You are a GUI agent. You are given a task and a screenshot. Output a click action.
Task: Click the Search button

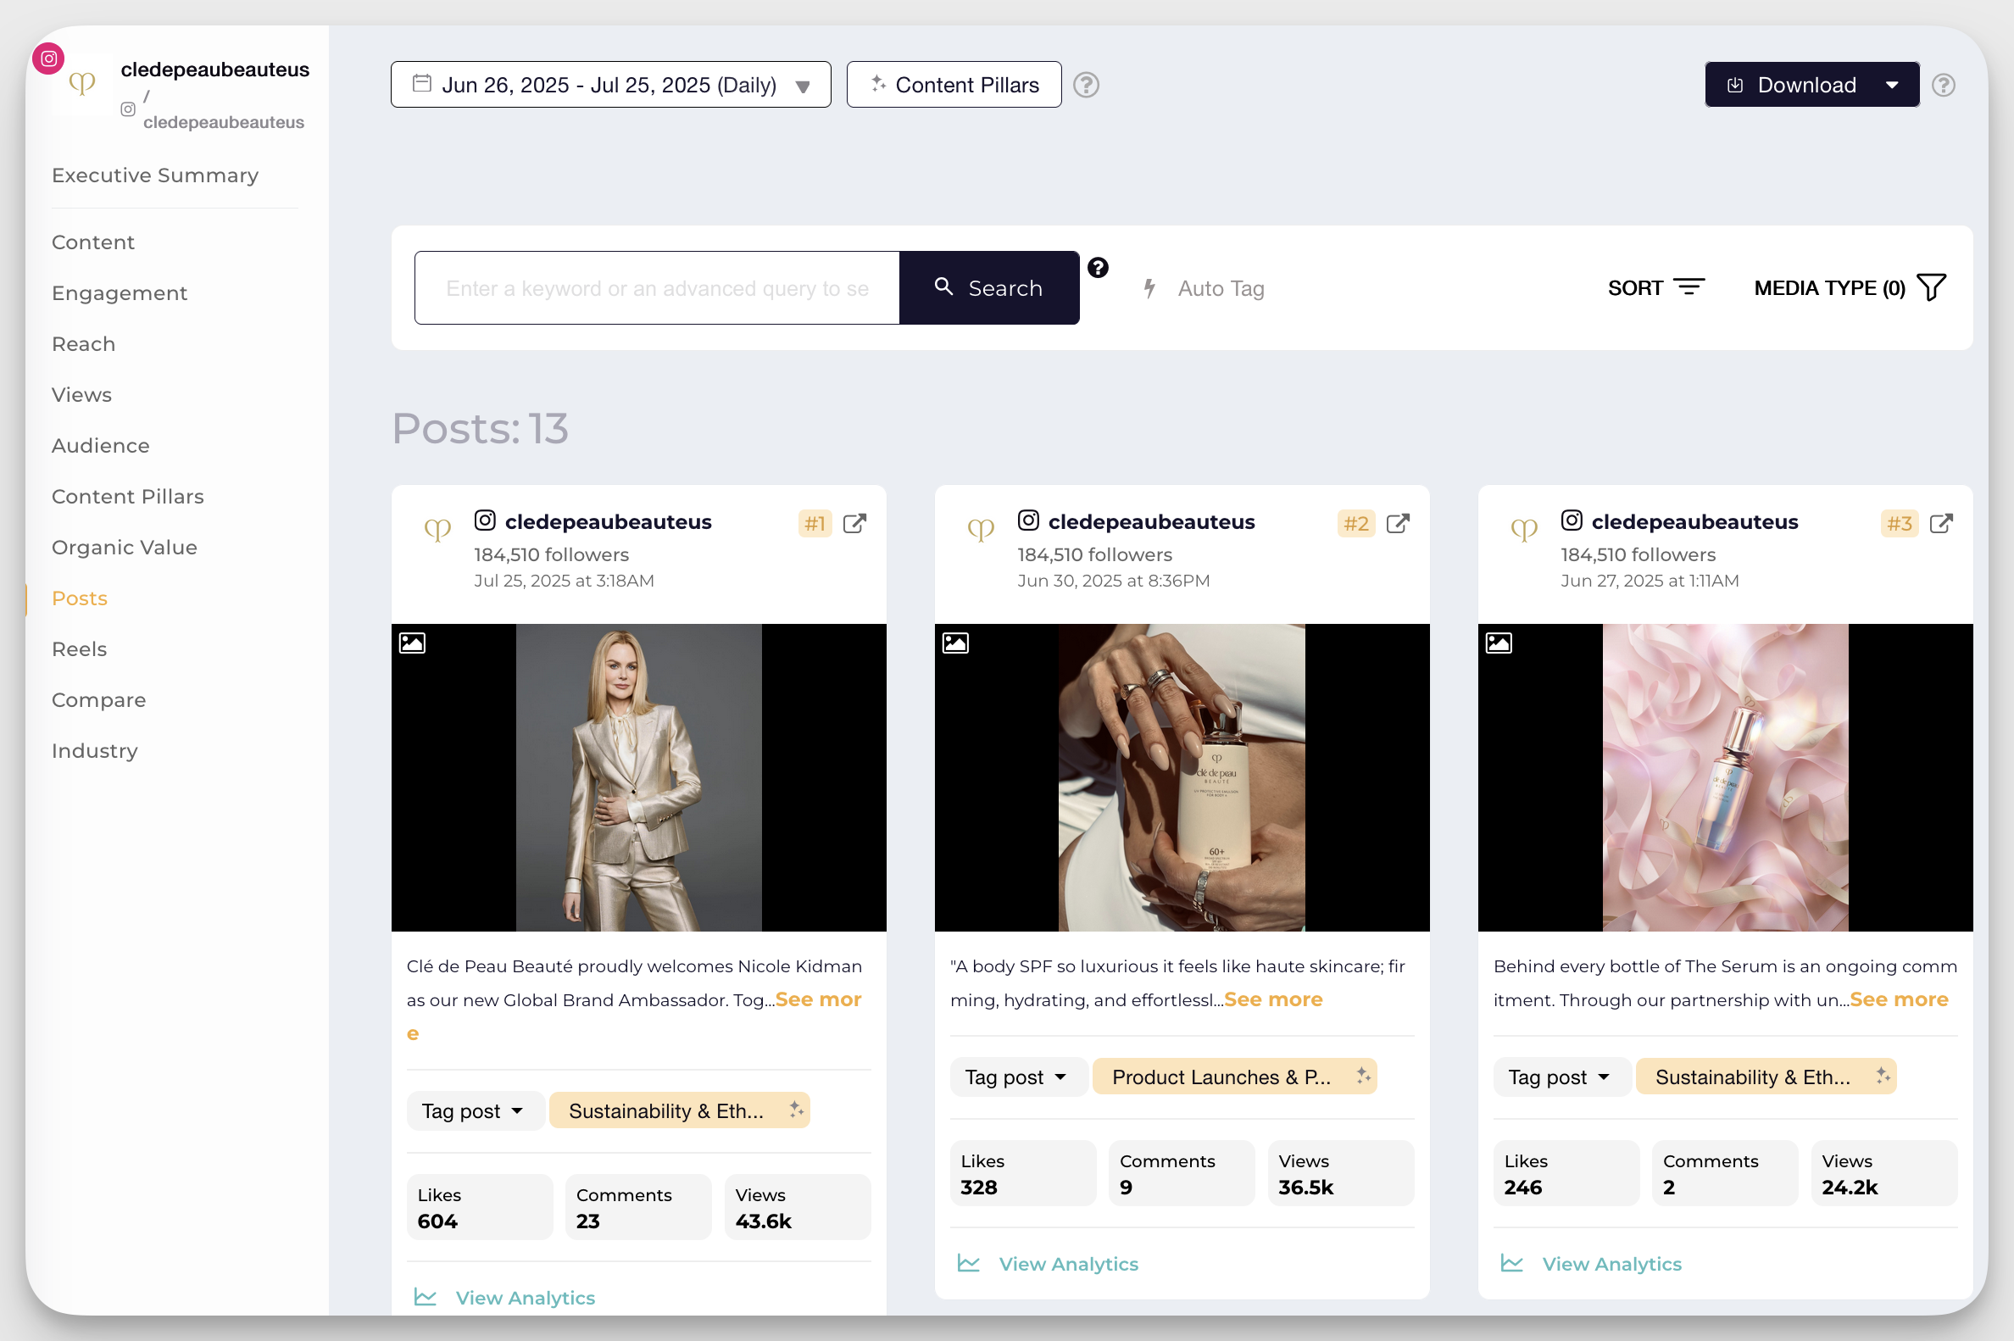click(988, 287)
